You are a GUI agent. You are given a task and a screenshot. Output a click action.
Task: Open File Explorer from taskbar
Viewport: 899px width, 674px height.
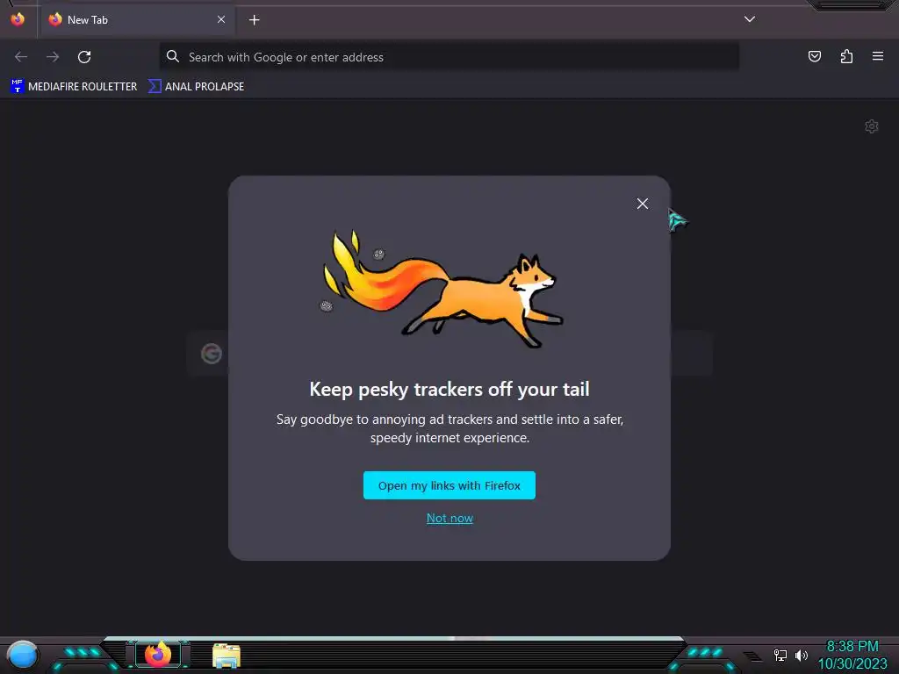point(226,656)
